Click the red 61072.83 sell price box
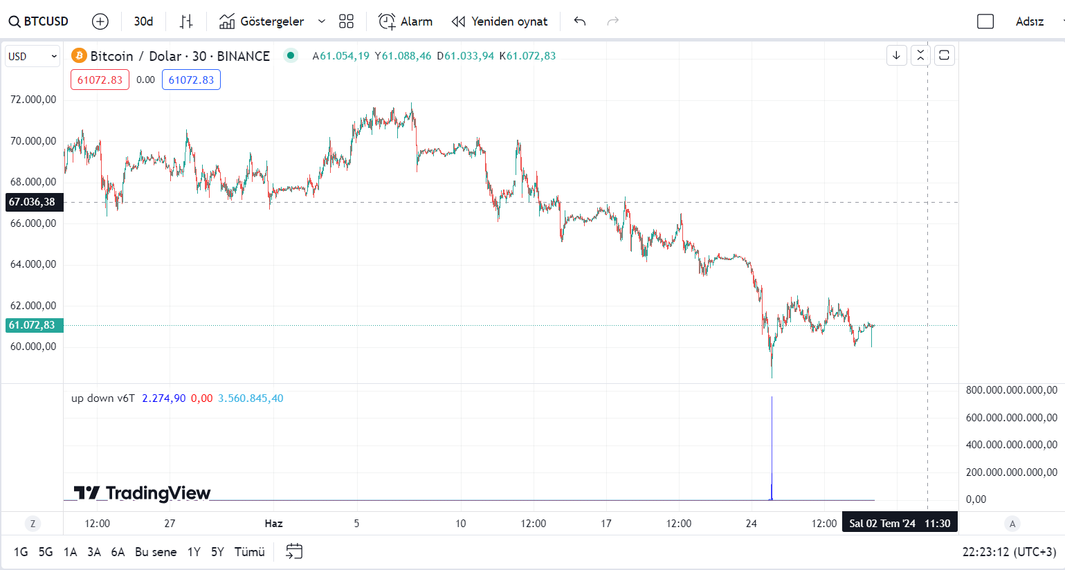Image resolution: width=1065 pixels, height=570 pixels. coord(100,80)
